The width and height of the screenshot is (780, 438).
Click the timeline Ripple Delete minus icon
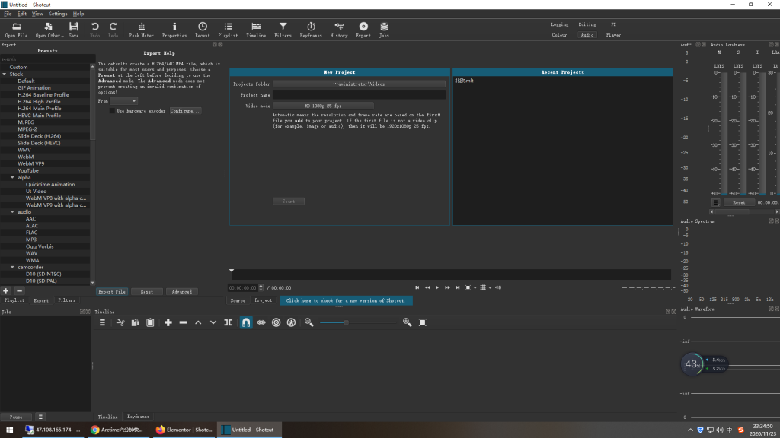[183, 322]
